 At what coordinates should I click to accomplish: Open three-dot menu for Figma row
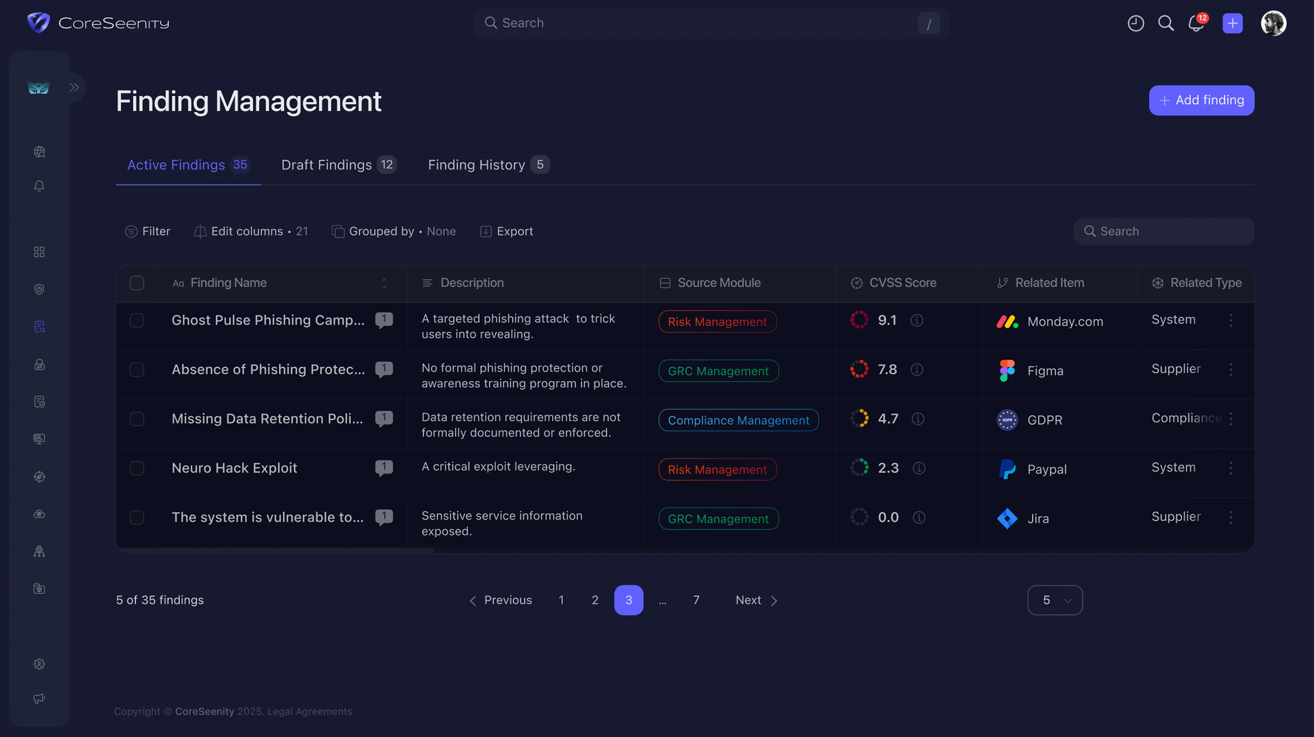[1231, 370]
